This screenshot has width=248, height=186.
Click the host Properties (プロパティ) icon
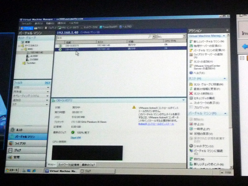pos(191,107)
